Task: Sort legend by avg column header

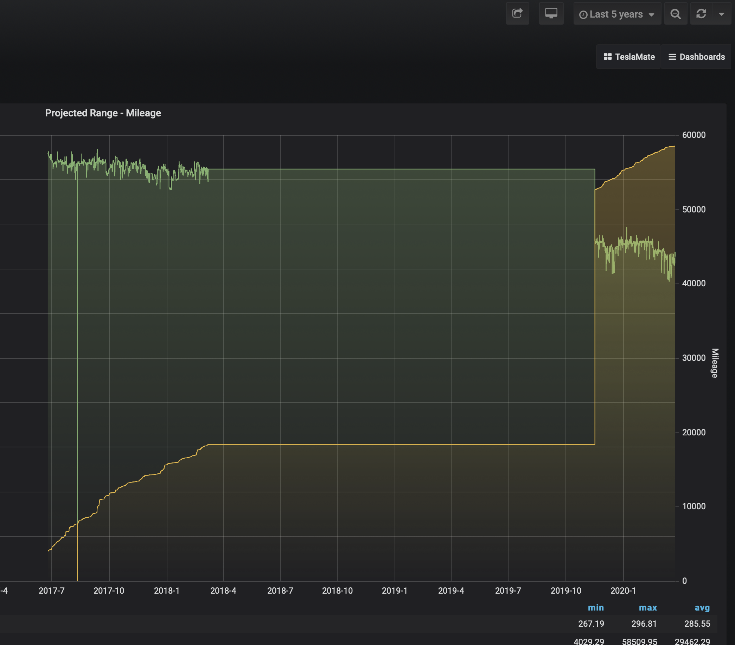Action: pos(702,608)
